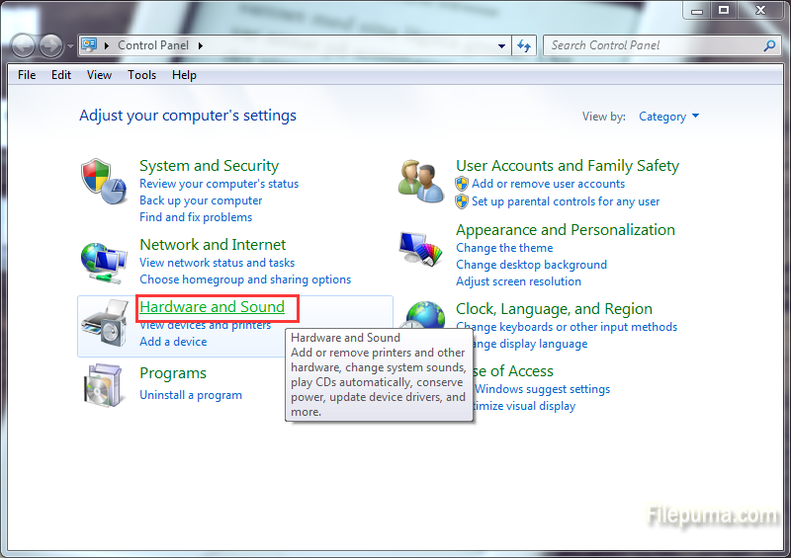Open the Hardware and Sound category
The image size is (791, 558).
point(212,307)
